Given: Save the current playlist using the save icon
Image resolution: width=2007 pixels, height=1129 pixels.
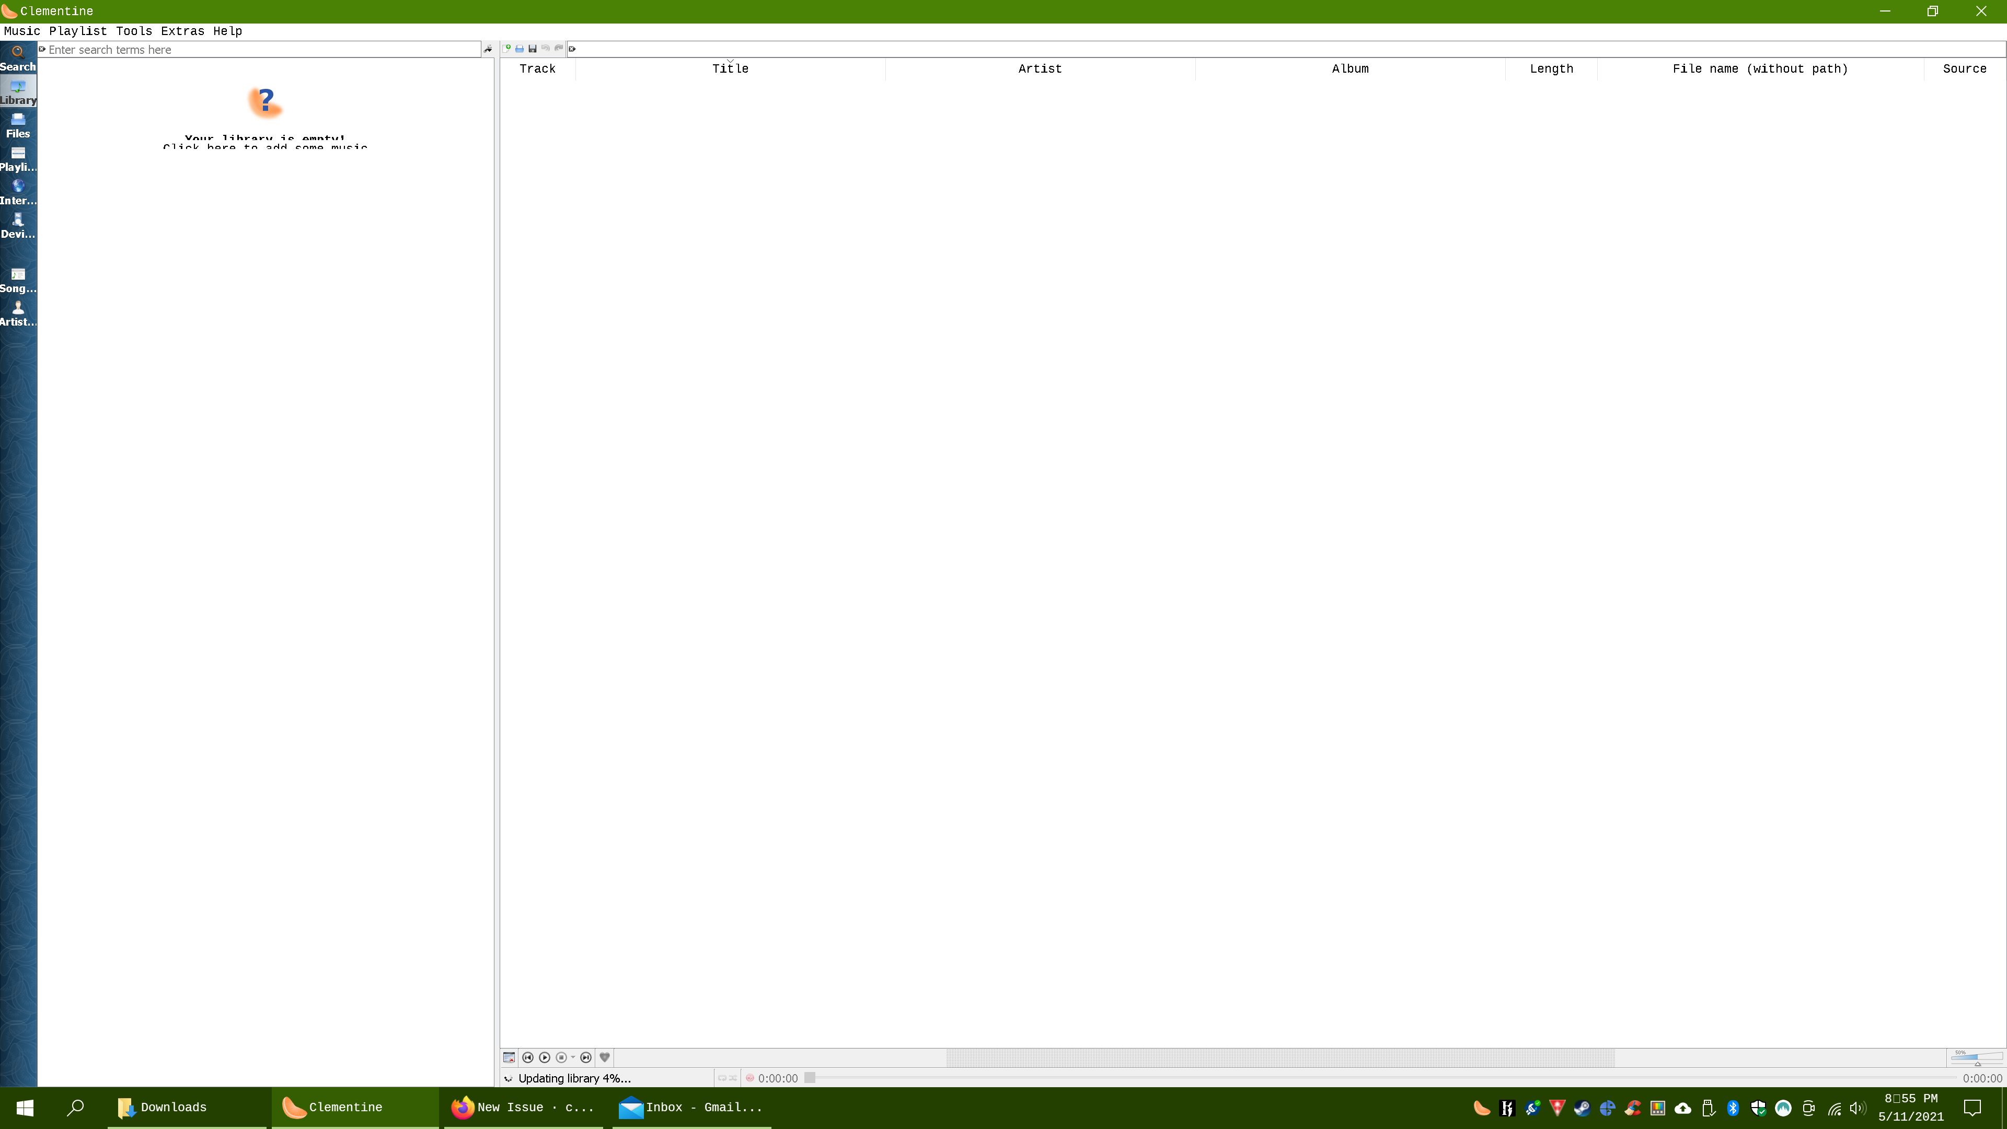Looking at the screenshot, I should tap(533, 48).
